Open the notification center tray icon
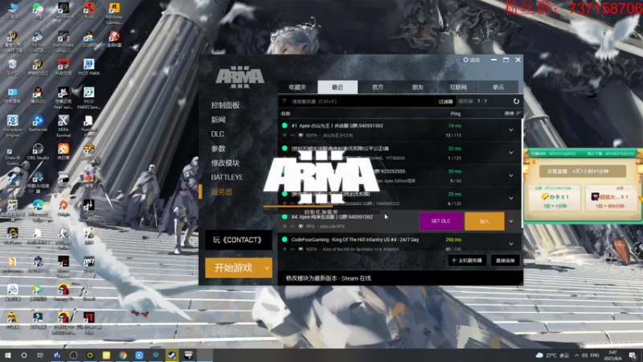This screenshot has width=643, height=362. (x=633, y=356)
